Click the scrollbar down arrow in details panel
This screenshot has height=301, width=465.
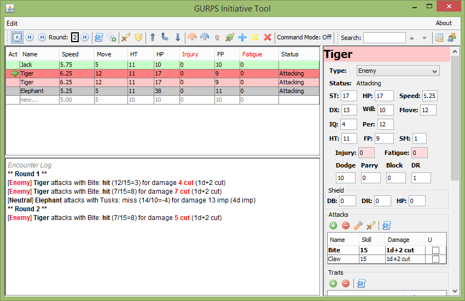[455, 291]
